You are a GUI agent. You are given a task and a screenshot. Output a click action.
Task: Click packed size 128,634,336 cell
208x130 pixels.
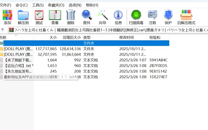tap(70, 49)
